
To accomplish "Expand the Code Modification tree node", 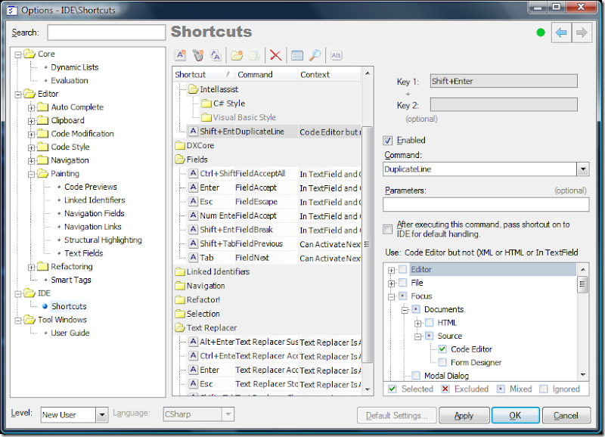I will point(31,135).
